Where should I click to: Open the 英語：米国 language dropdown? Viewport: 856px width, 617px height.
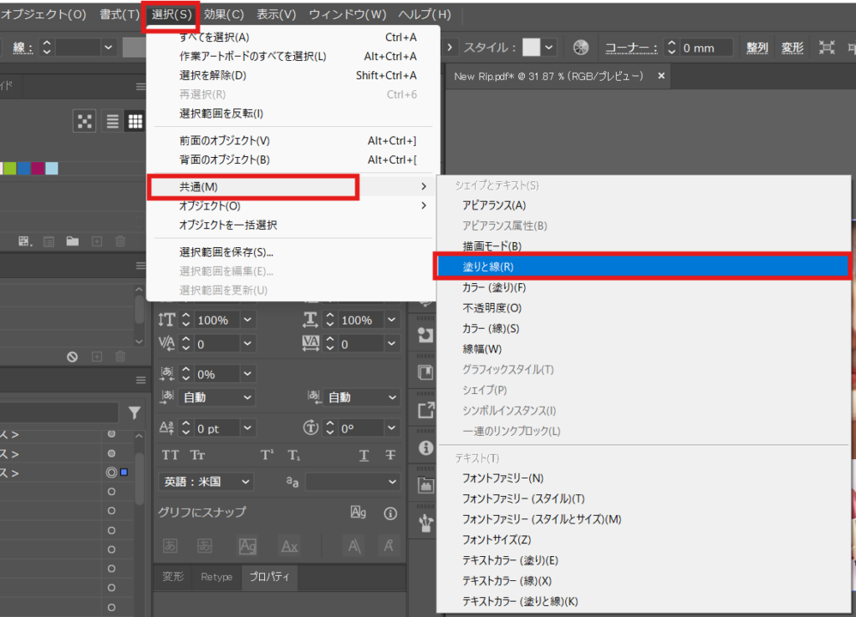coord(206,482)
